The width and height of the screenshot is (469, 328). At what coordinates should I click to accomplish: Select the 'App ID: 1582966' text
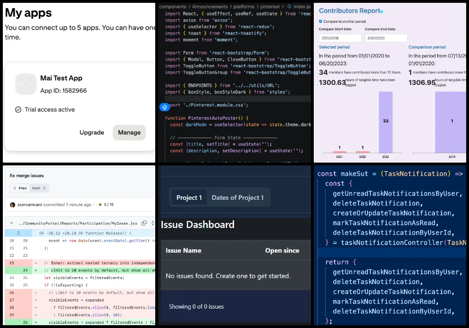[x=63, y=90]
